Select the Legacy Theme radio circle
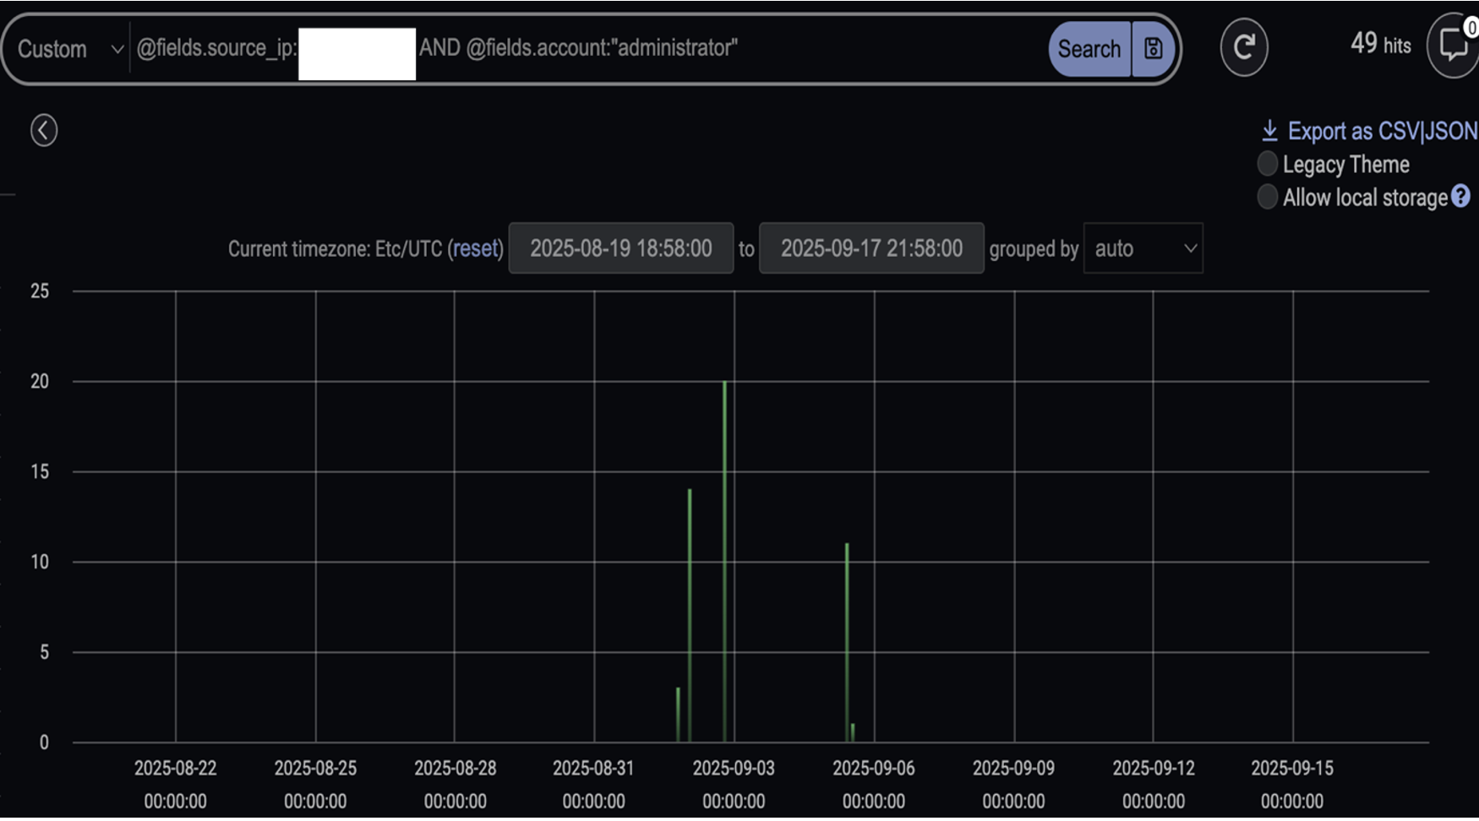 1268,164
